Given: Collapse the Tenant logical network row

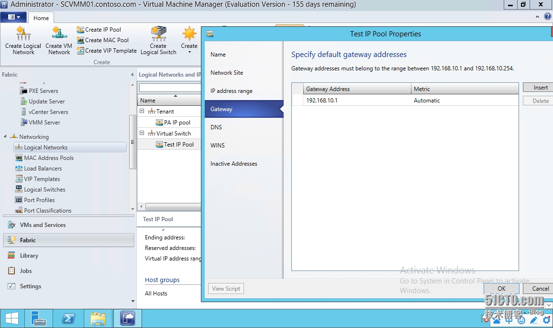Looking at the screenshot, I should 142,111.
